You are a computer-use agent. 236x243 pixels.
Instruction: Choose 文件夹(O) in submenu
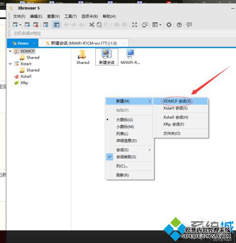[180, 133]
